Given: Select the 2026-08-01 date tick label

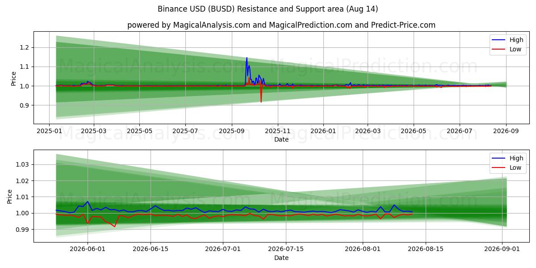Looking at the screenshot, I should 362,249.
